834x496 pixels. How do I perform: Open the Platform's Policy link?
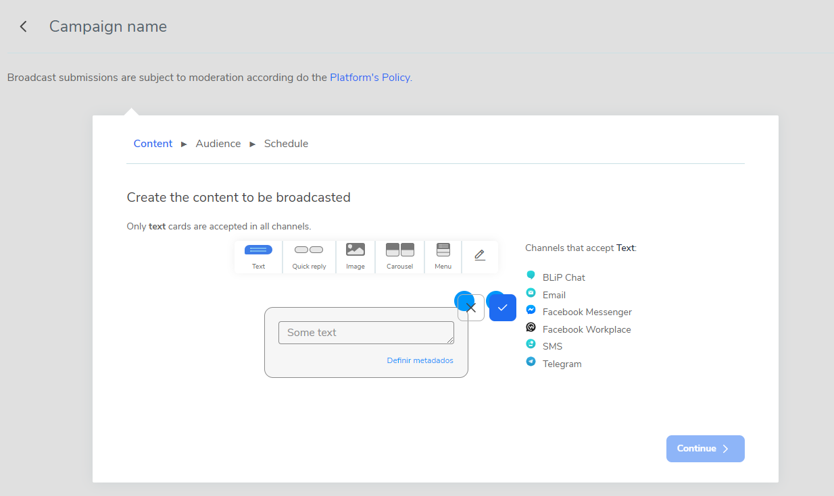(x=370, y=78)
